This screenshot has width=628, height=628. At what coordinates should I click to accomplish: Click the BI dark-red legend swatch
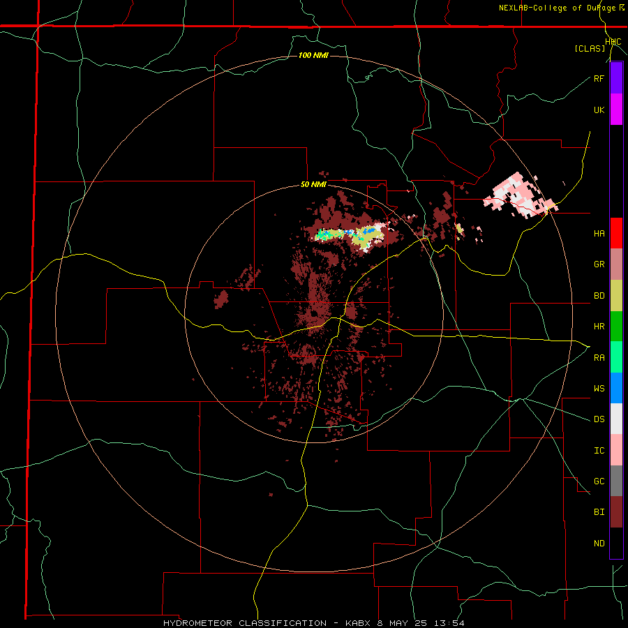pyautogui.click(x=616, y=512)
